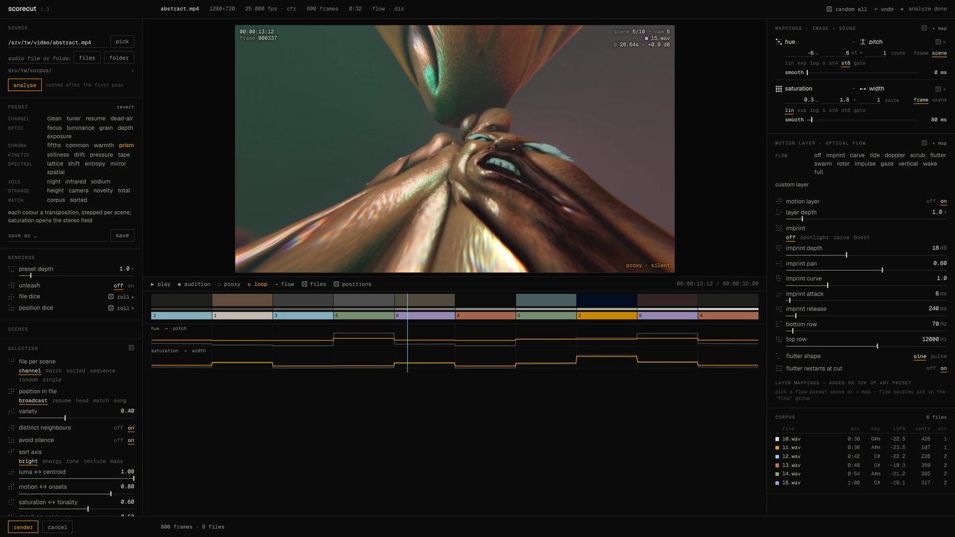Viewport: 955px width, 537px height.
Task: Adjust the variety slider
Action: pyautogui.click(x=76, y=418)
